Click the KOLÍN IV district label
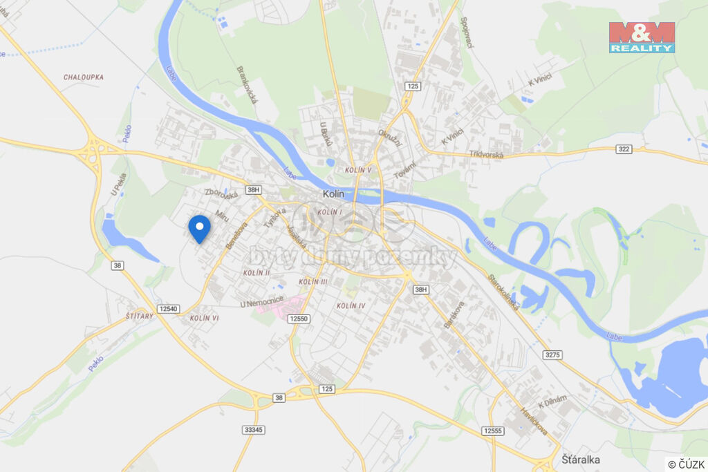 point(351,305)
